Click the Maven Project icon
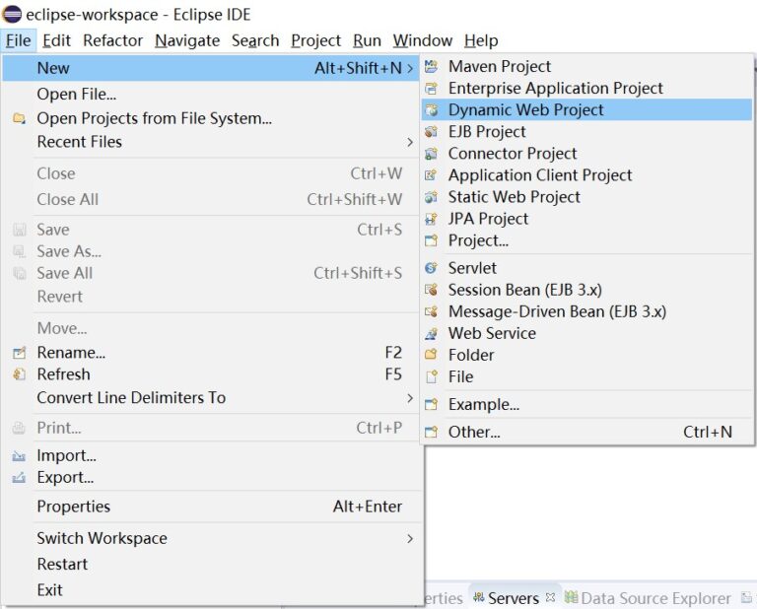The width and height of the screenshot is (757, 609). 431,67
